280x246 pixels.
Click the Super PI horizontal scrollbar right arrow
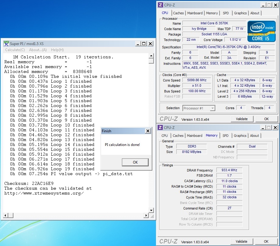point(146,216)
